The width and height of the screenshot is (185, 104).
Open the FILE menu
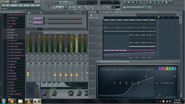point(4,5)
